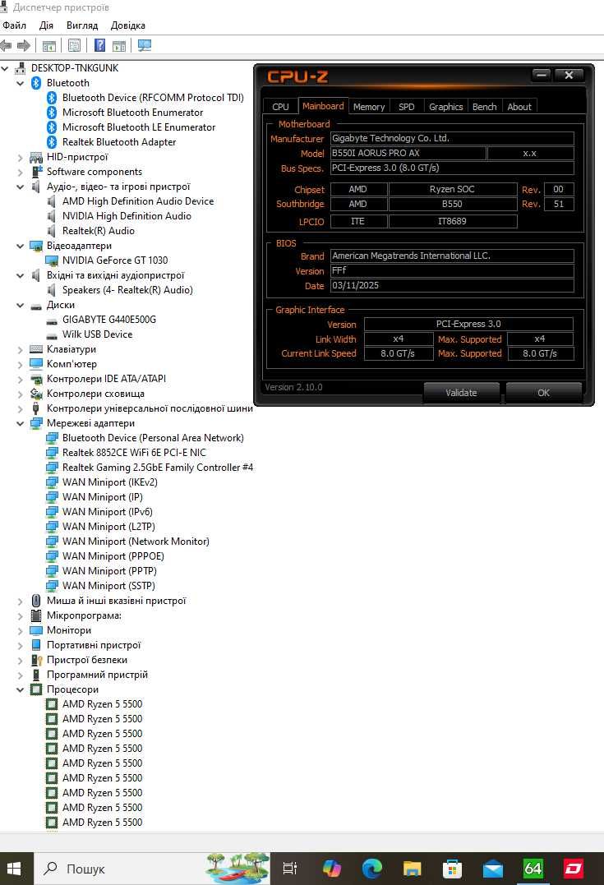Click Validate button in CPU-Z
604x885 pixels.
[x=461, y=393]
